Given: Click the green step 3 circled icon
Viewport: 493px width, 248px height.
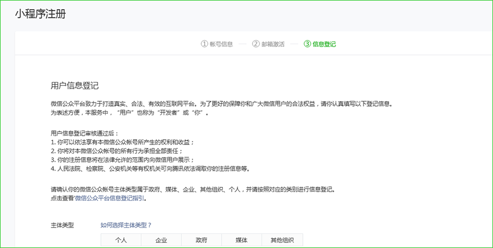Looking at the screenshot, I should tap(307, 44).
